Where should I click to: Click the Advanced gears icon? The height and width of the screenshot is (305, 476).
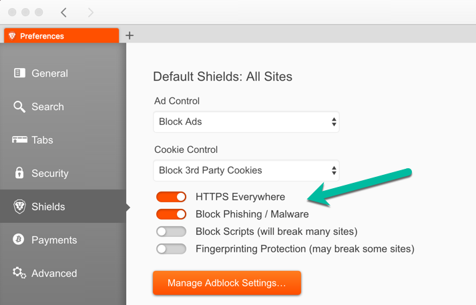(19, 272)
